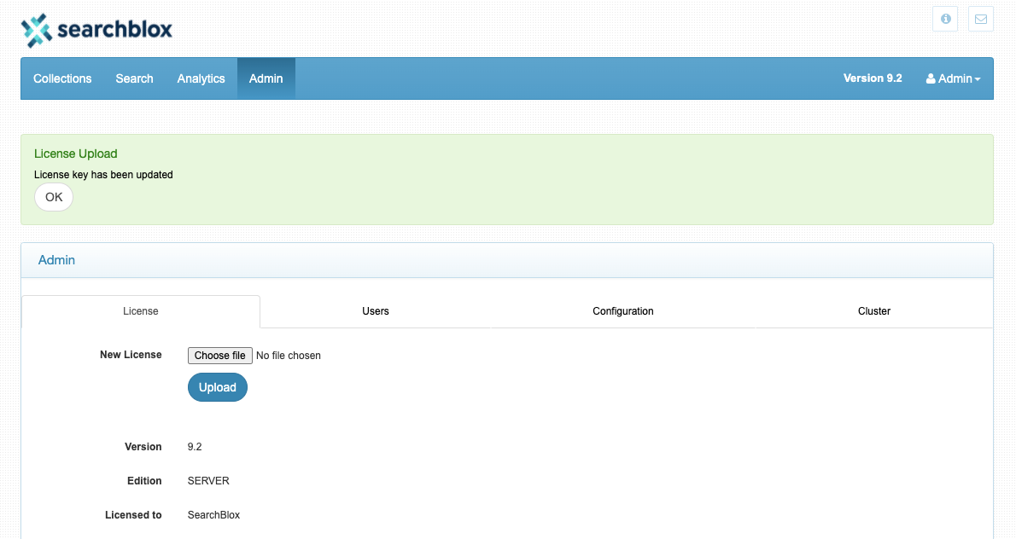Open the envelope mail icon button
The image size is (1016, 539).
(x=981, y=19)
